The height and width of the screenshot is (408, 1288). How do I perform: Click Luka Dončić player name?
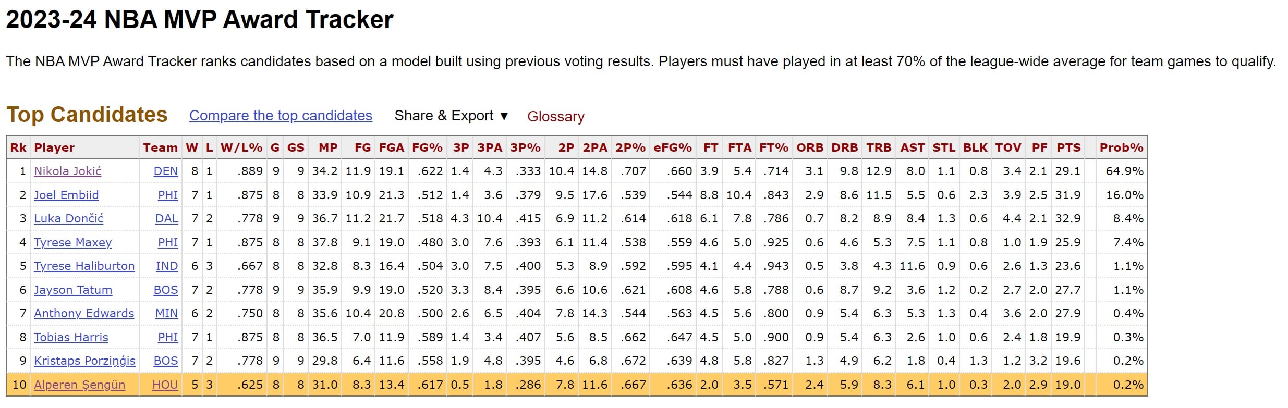click(x=68, y=218)
